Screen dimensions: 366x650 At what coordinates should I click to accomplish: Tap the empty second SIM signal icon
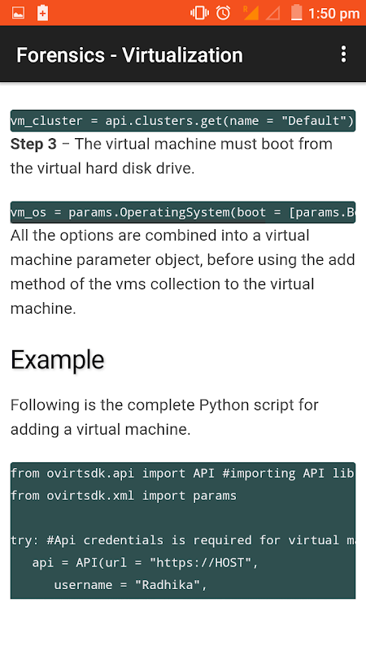[273, 13]
